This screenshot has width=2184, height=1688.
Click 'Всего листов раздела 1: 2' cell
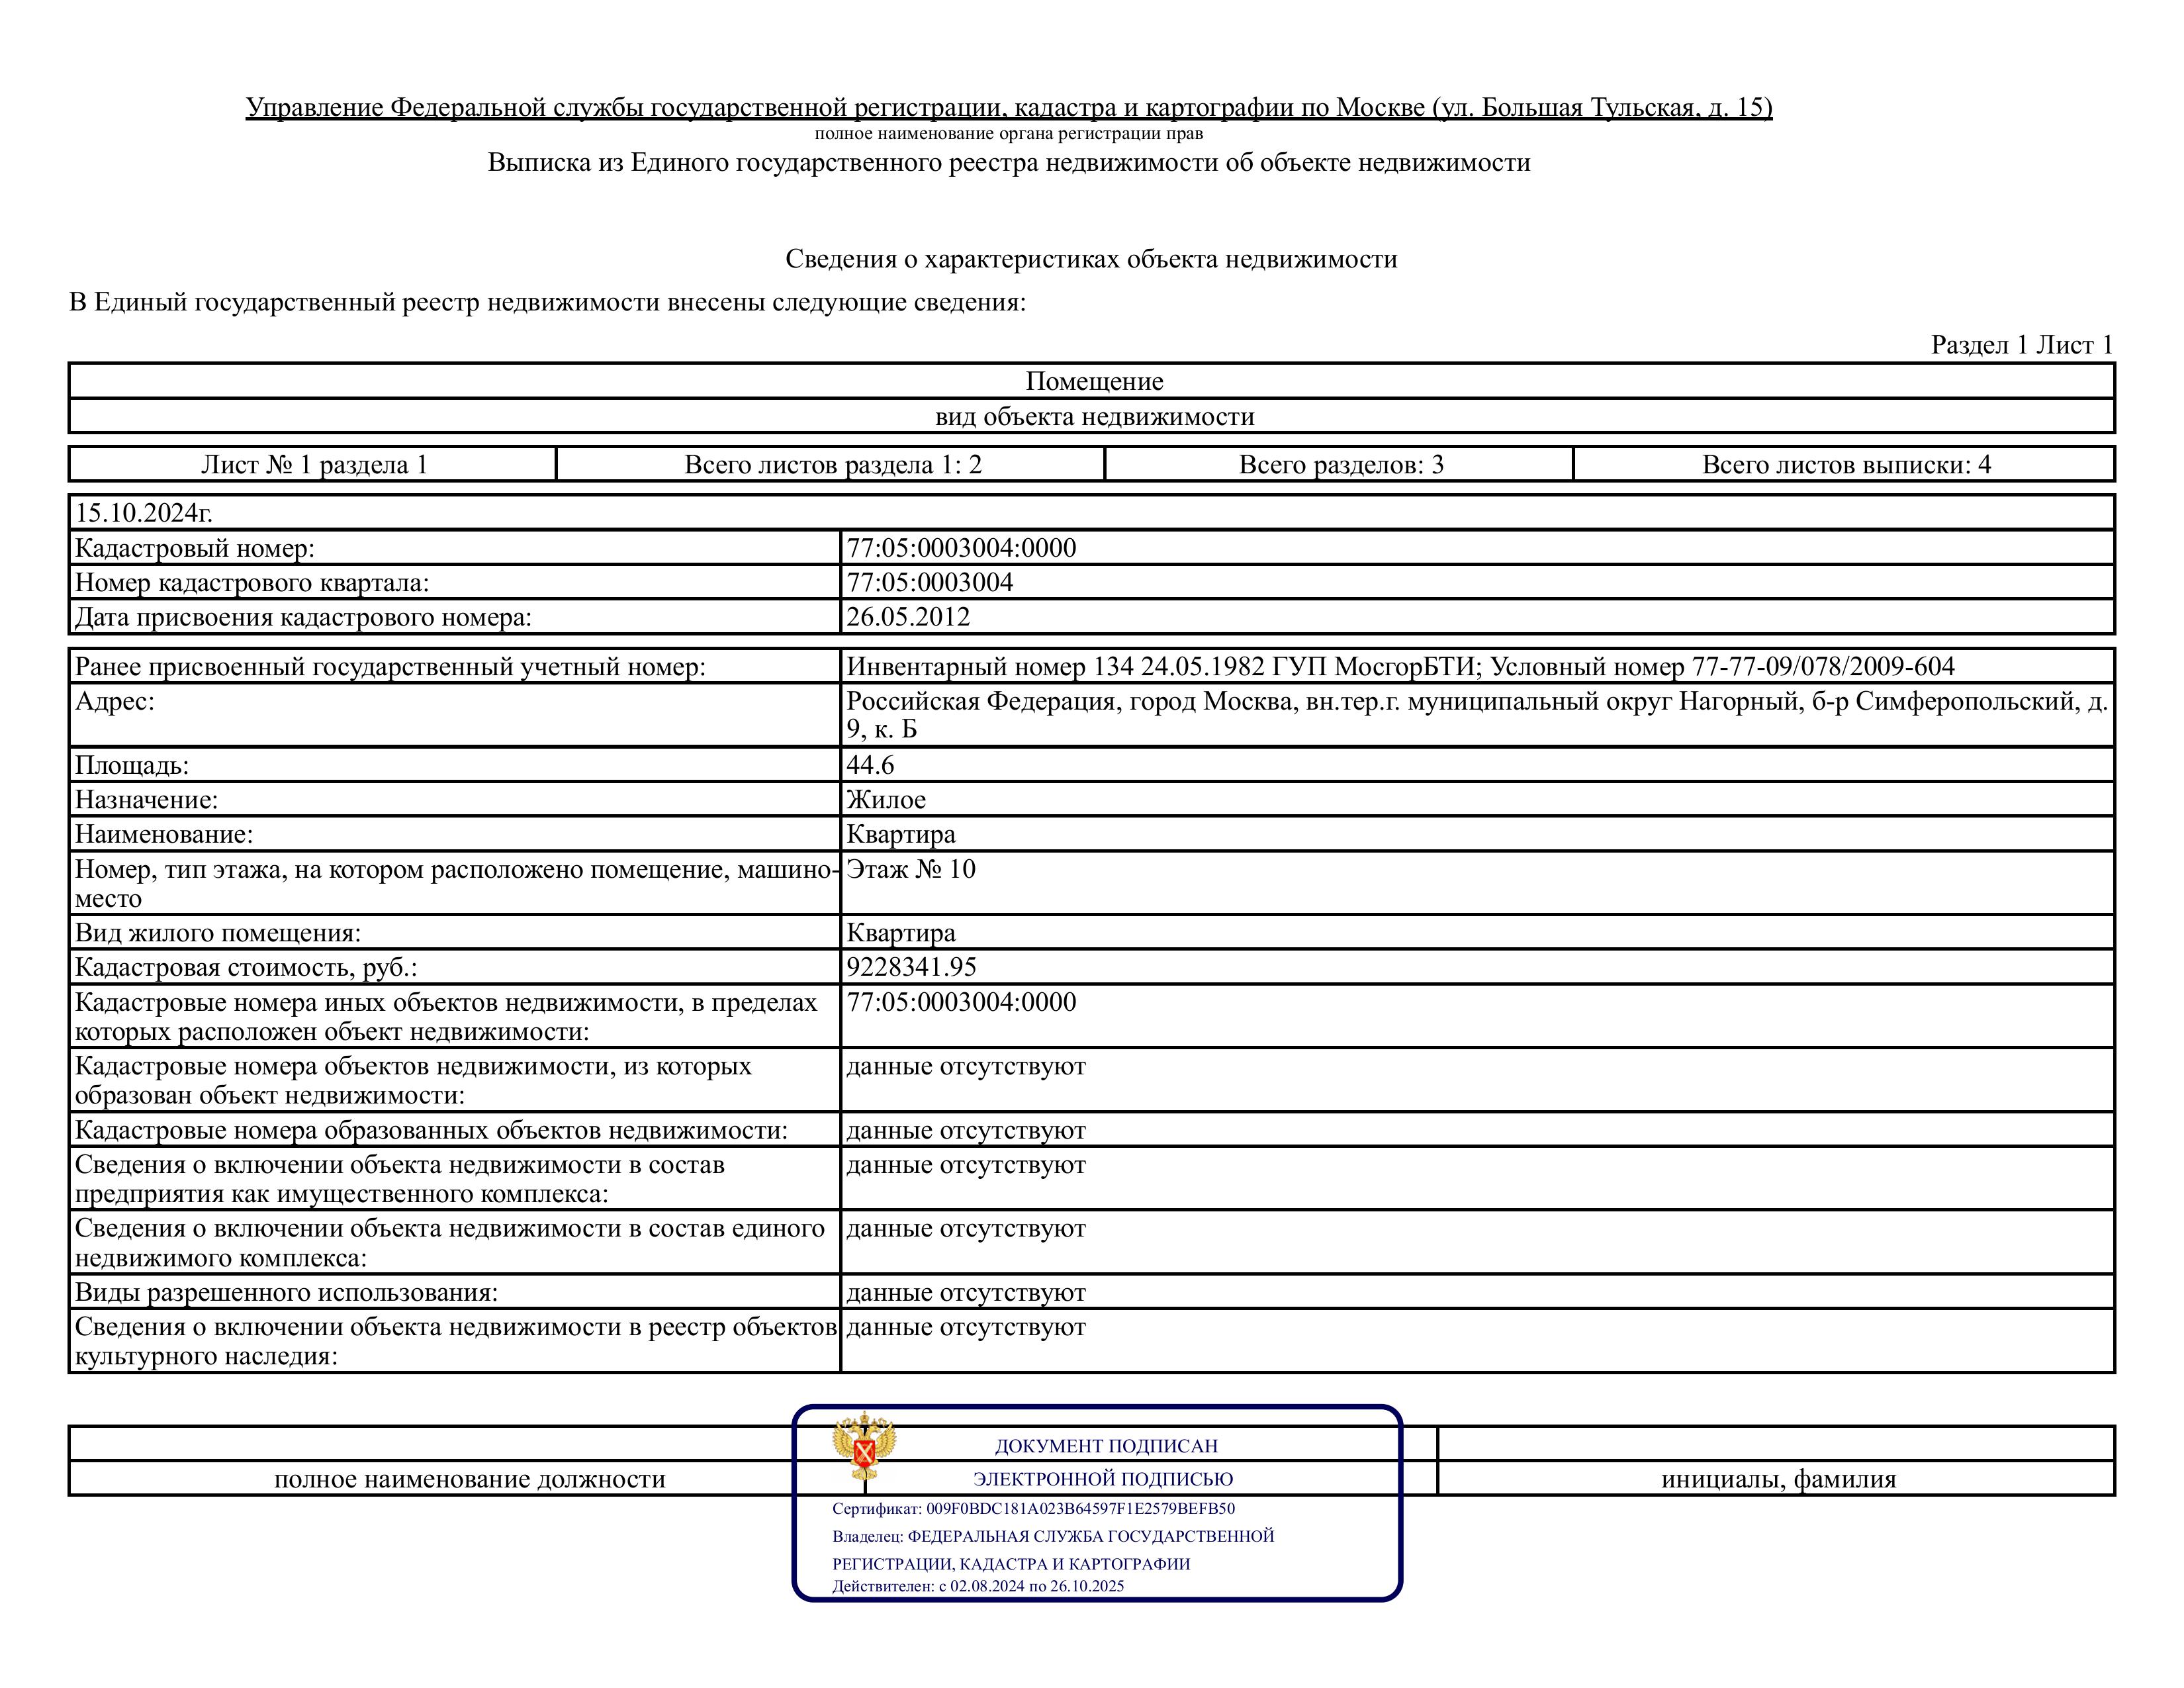832,465
